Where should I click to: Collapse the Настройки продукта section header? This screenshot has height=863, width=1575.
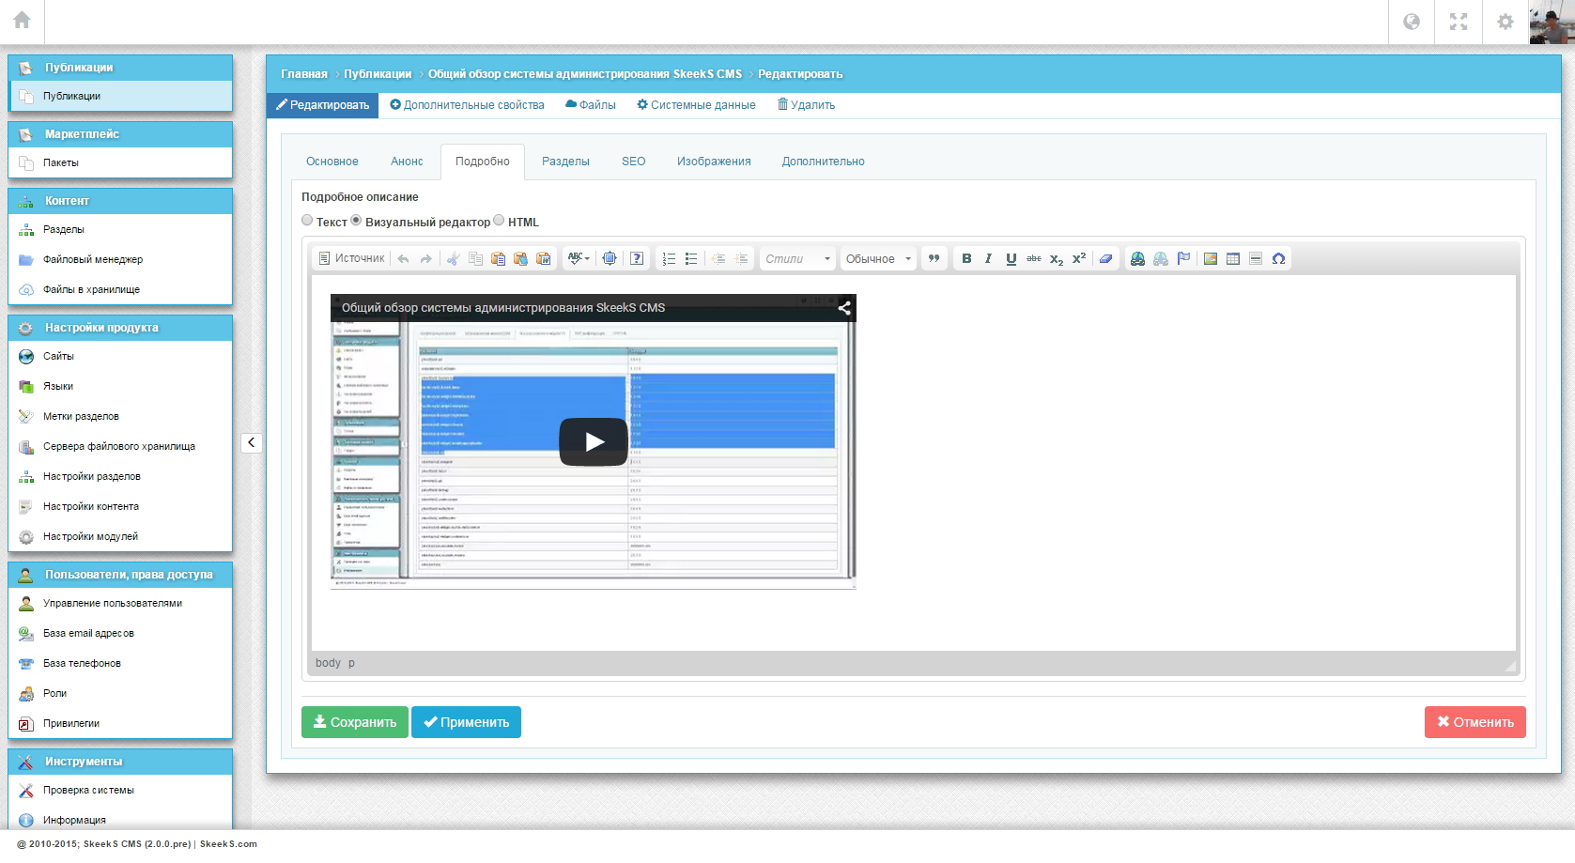pos(120,328)
